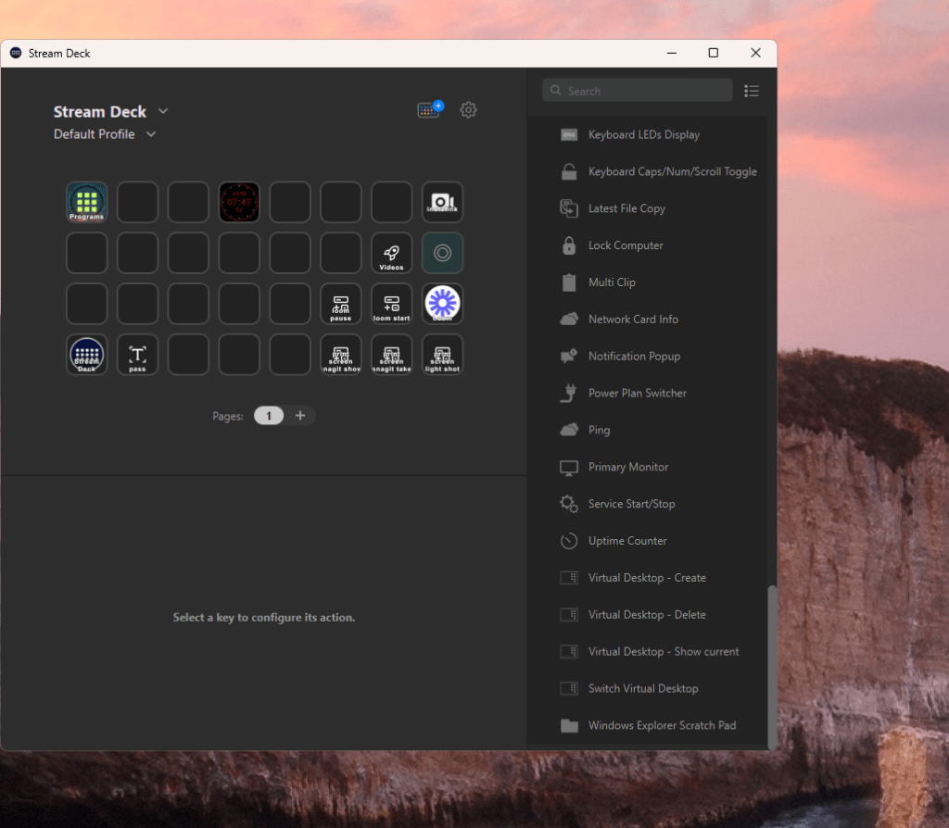The image size is (949, 828).
Task: Select the Windows Explorer Scratch Pad label
Action: click(662, 725)
